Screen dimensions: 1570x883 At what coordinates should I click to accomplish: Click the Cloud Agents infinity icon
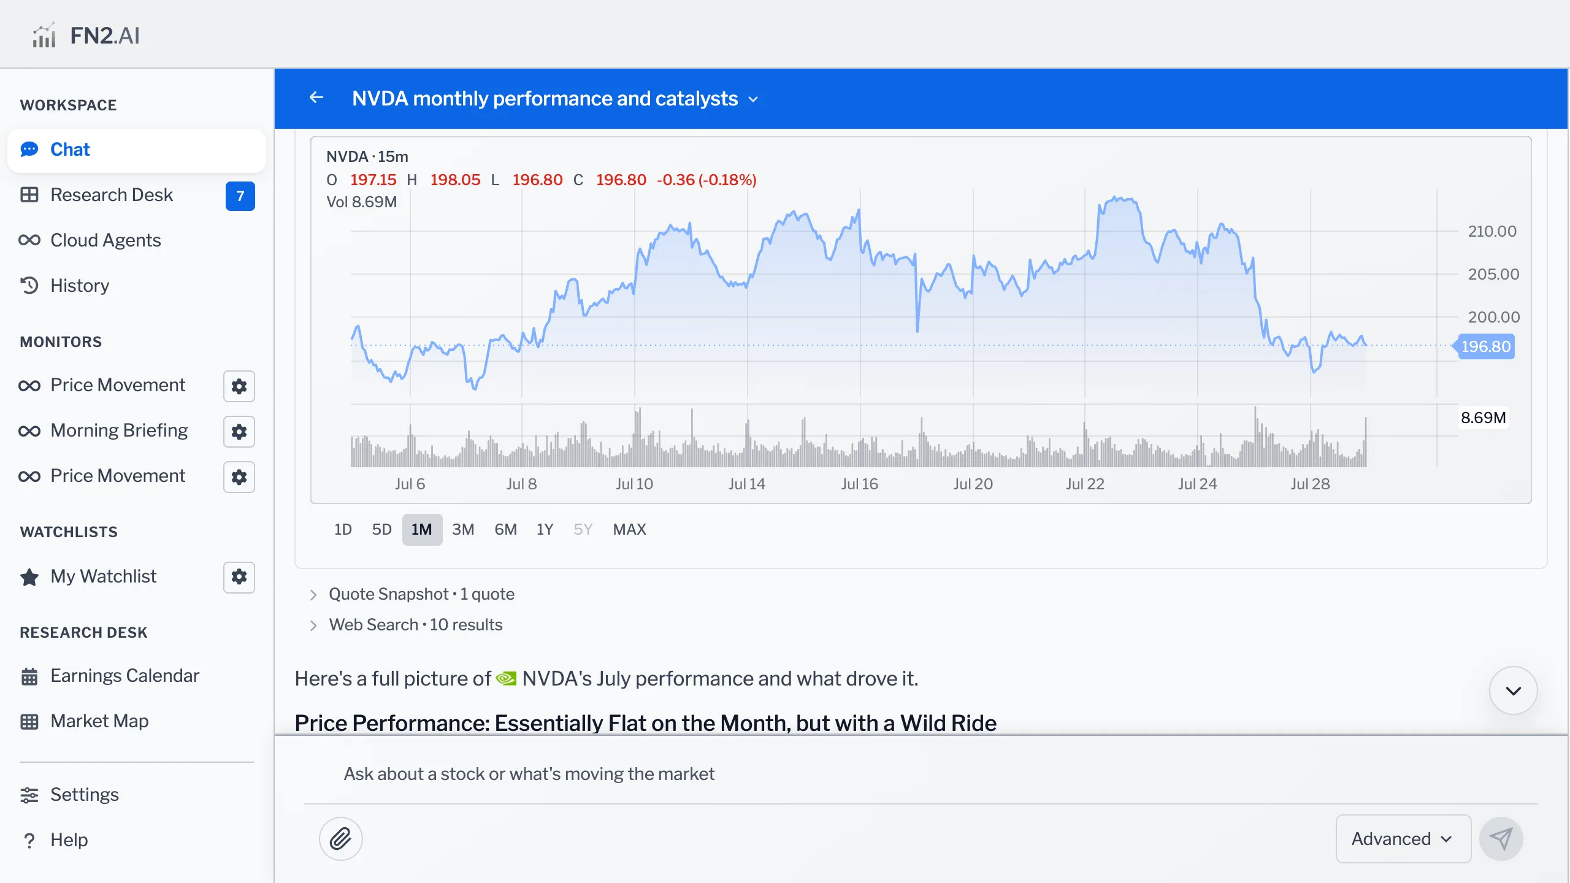pos(29,240)
